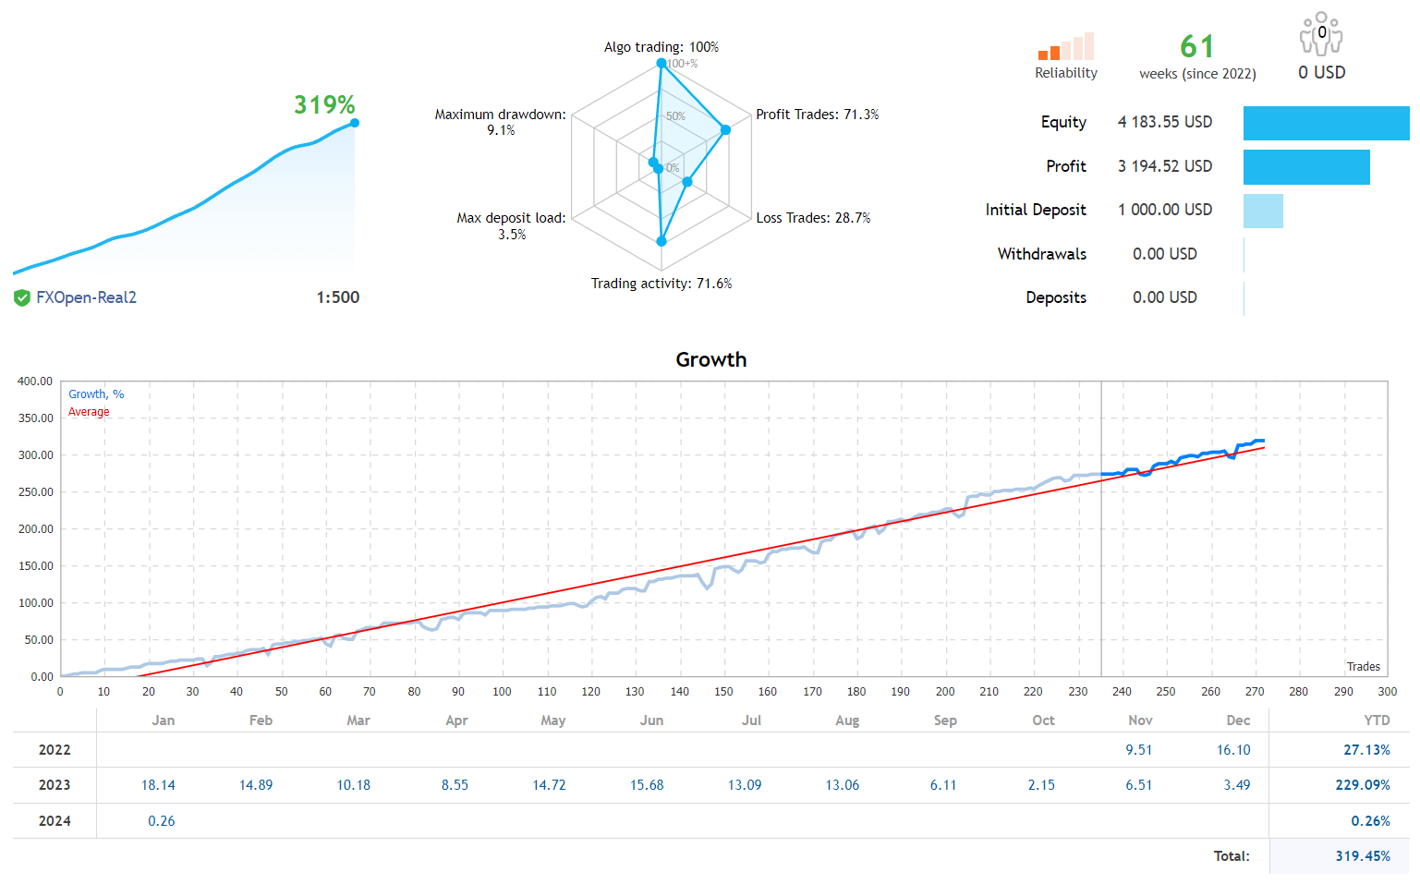
Task: Click the verified green checkmark badge
Action: pos(21,297)
